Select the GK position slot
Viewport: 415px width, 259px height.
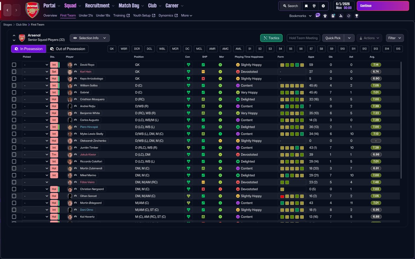click(x=112, y=49)
